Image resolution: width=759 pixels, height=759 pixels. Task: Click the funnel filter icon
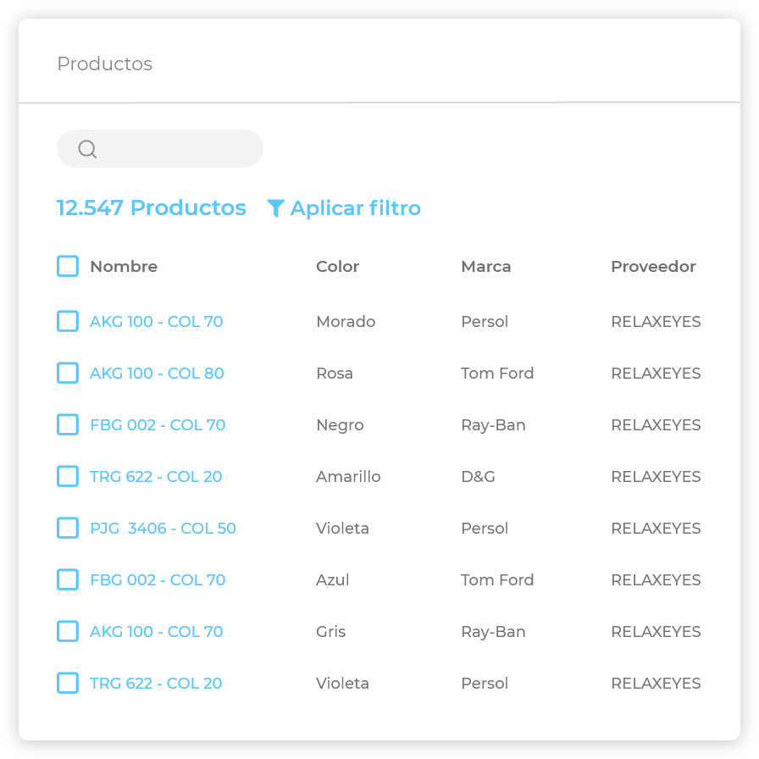(x=275, y=208)
